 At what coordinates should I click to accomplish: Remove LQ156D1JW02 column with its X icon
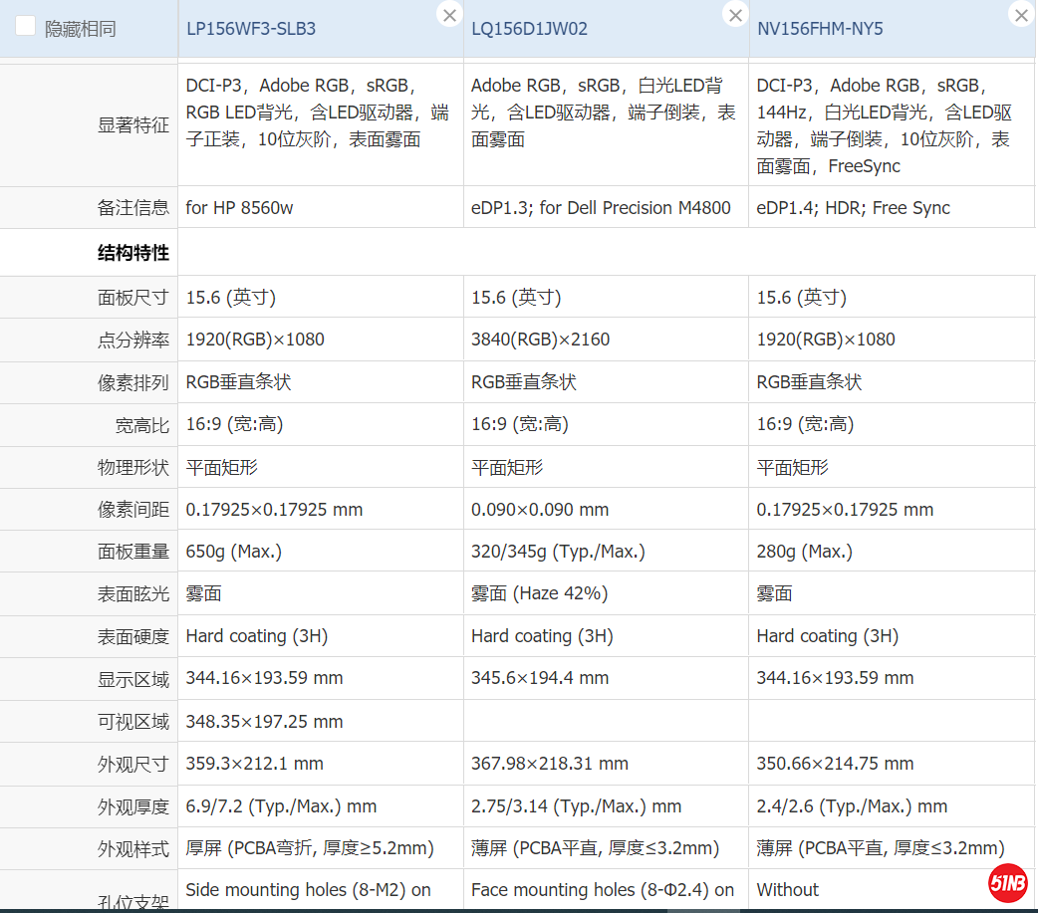(x=735, y=15)
